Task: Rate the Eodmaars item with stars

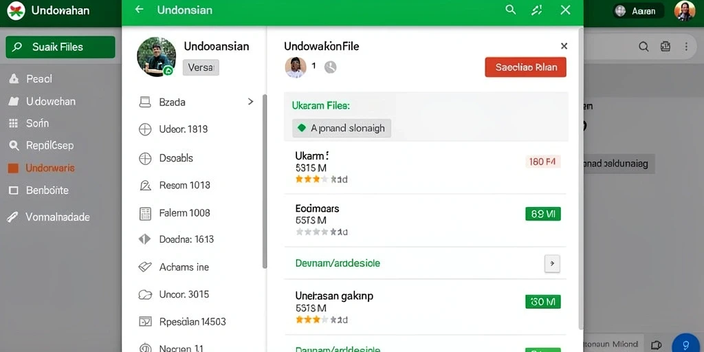Action: point(321,232)
